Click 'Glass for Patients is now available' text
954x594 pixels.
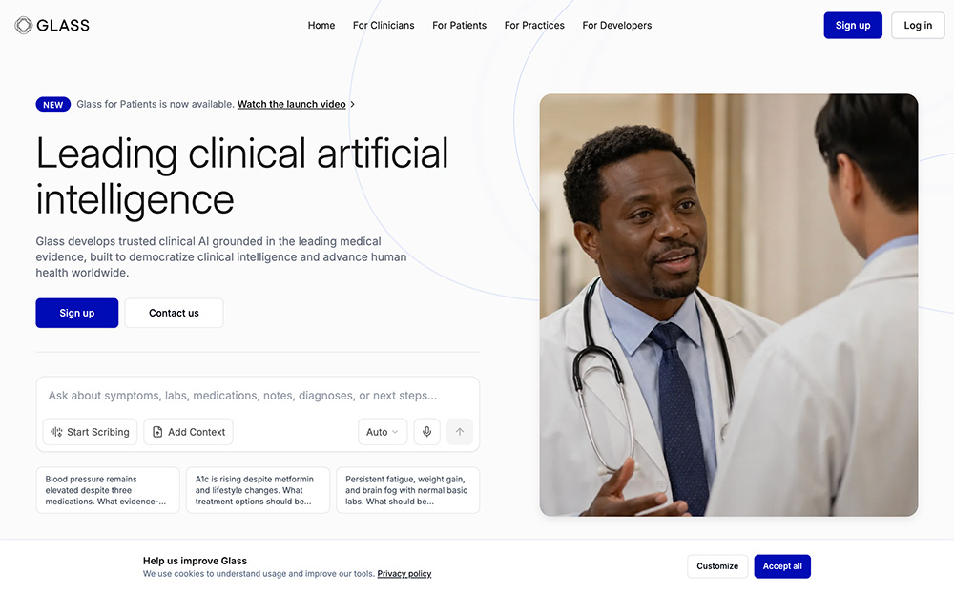coord(156,105)
